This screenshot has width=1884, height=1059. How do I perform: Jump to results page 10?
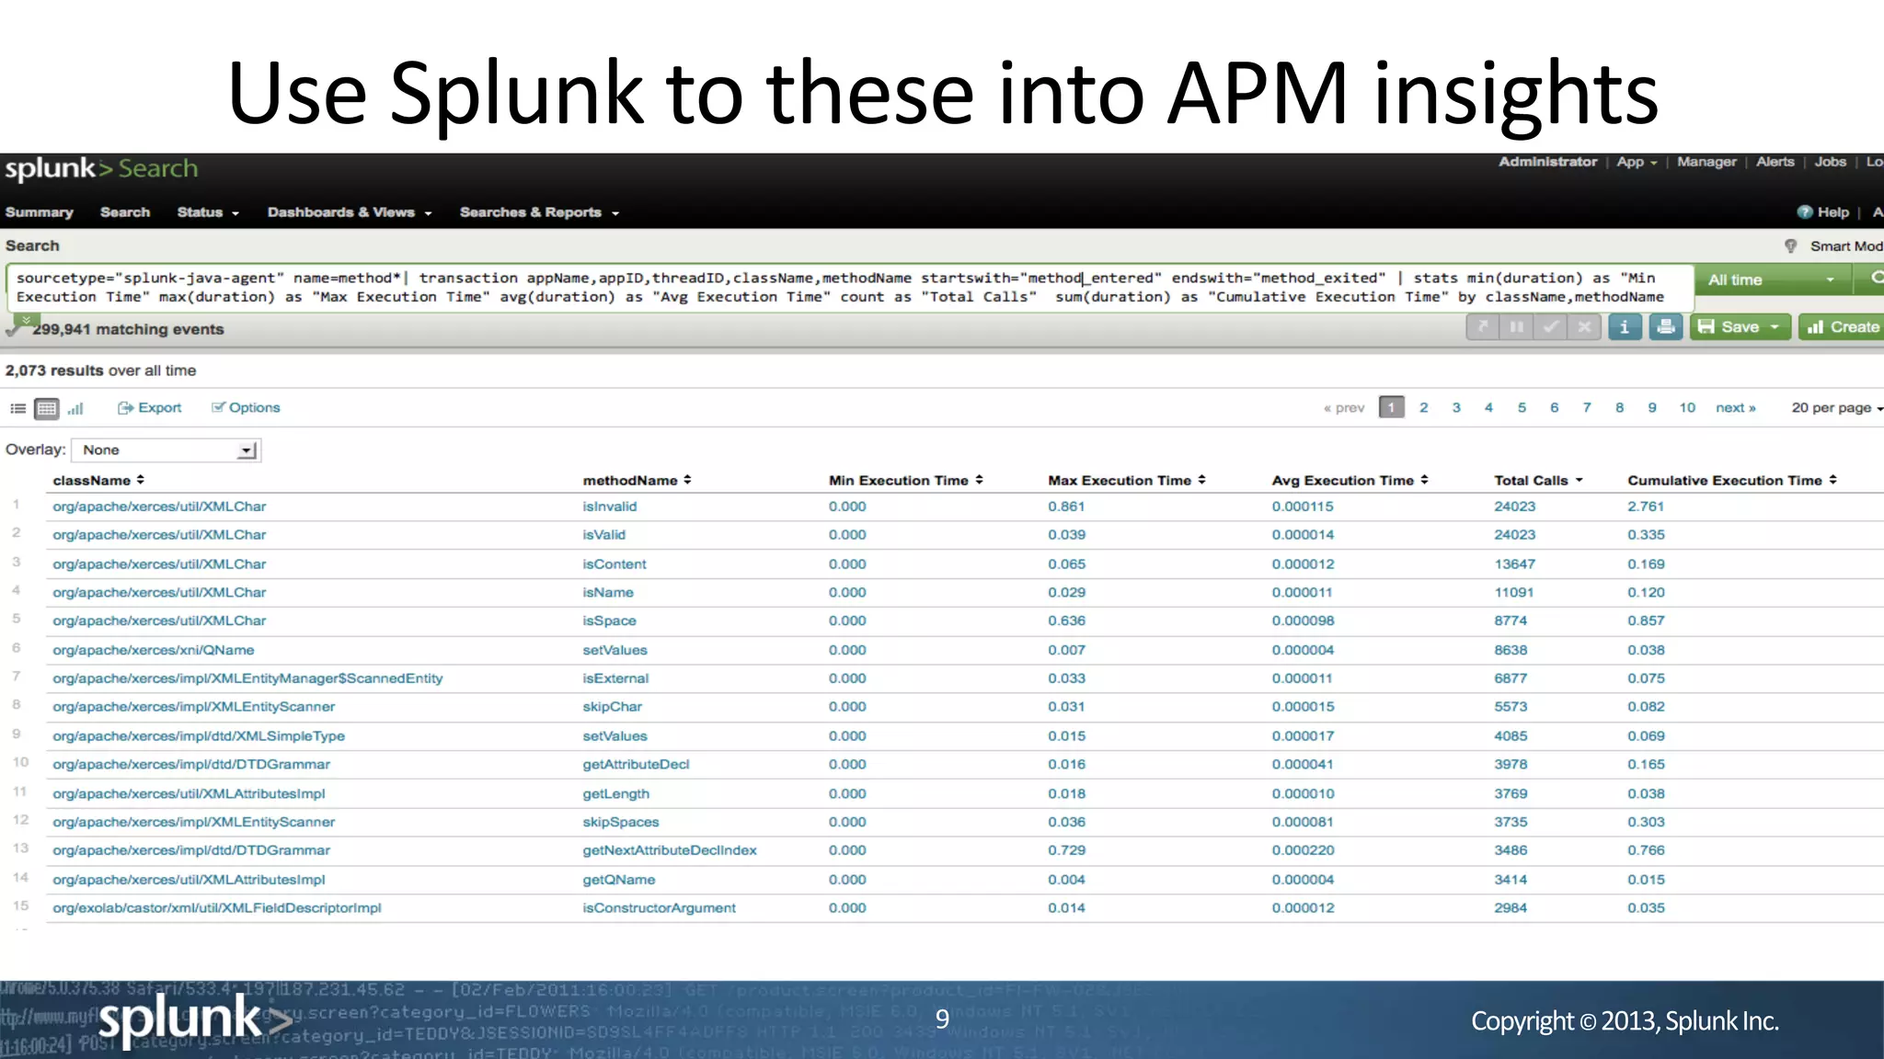point(1687,407)
